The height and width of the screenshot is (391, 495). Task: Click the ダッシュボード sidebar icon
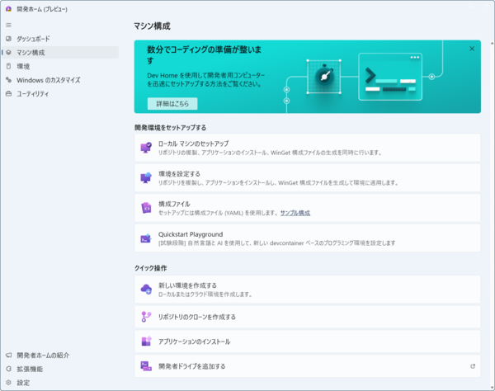pos(8,39)
